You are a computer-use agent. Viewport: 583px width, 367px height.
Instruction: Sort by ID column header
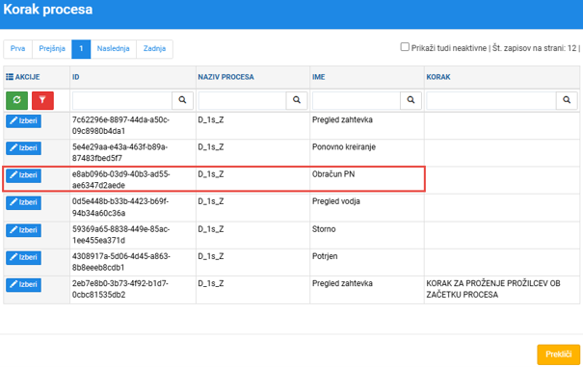click(76, 77)
